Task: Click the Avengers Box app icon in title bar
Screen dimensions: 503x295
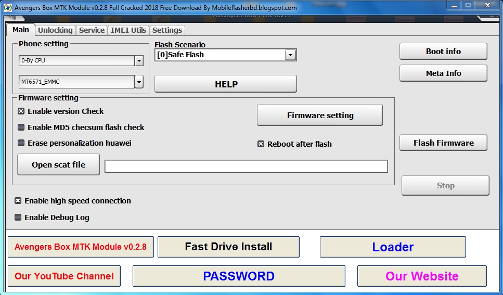Action: [x=8, y=7]
